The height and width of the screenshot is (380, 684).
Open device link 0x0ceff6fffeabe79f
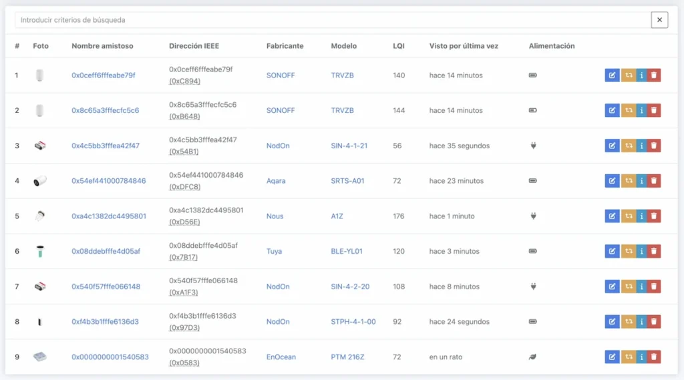click(x=104, y=75)
